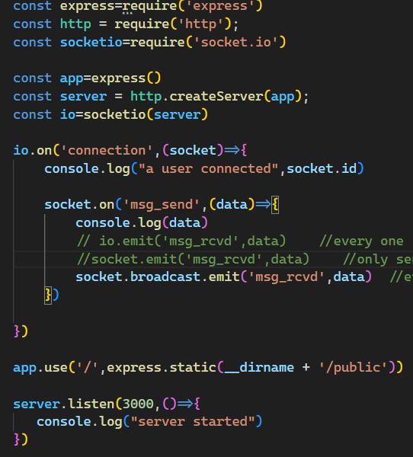Click the 'express' string inside require
The image size is (413, 457).
coord(220,6)
